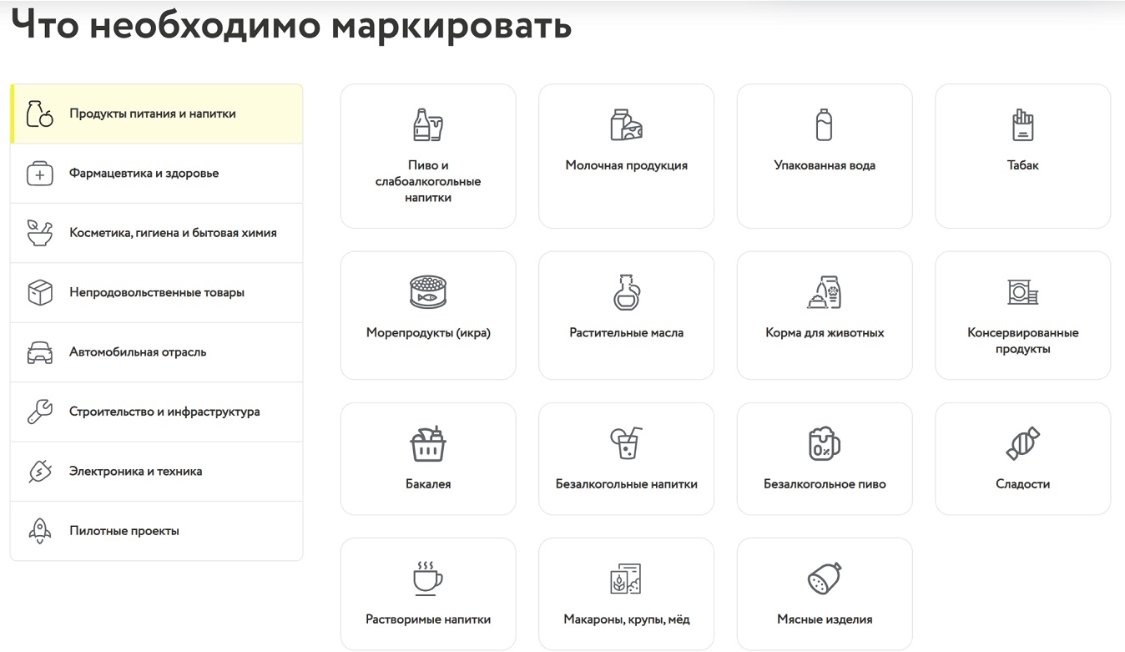
Task: Click the "Макароны, крупы, мёд" card
Action: [x=626, y=593]
